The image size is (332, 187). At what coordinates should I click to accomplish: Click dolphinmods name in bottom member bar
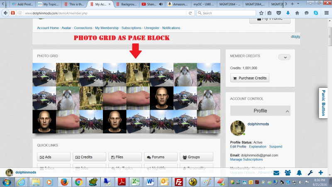[x=26, y=172]
